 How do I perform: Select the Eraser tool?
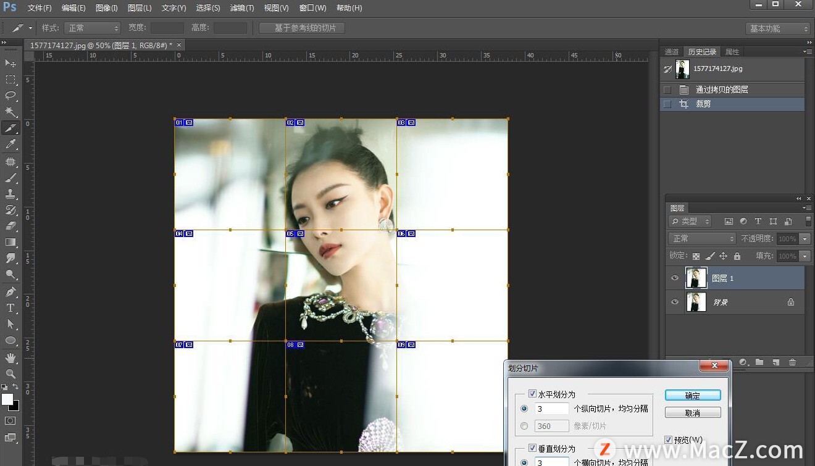click(10, 226)
